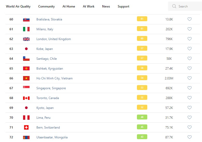Click the Chile flag next to Santiago

coord(26,59)
